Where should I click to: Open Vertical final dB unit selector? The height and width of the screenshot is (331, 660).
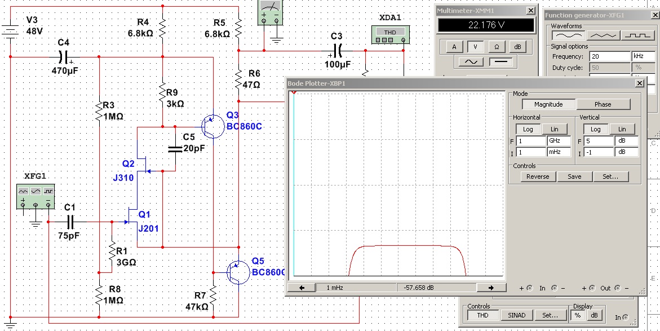(626, 141)
